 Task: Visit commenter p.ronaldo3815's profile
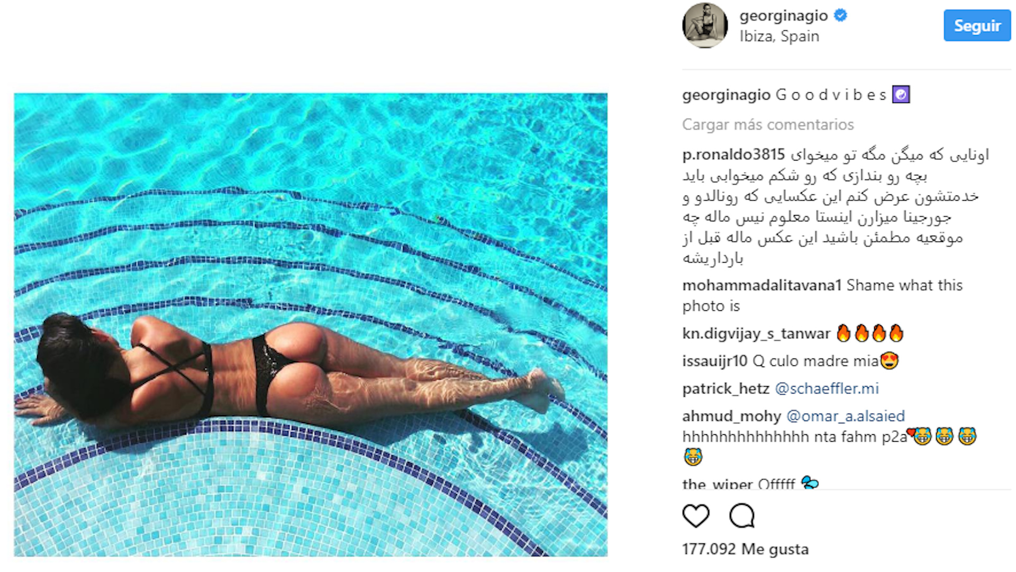pos(733,155)
